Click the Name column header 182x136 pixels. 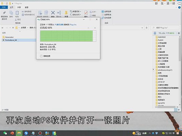(4, 33)
